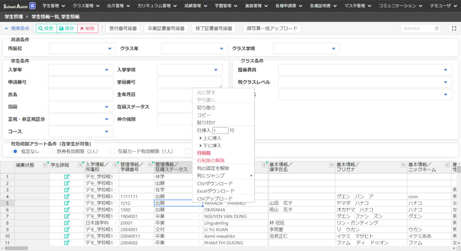Image resolution: width=461 pixels, height=251 pixels.
Task: Open student detail icon in row 3
Action: [x=67, y=190]
